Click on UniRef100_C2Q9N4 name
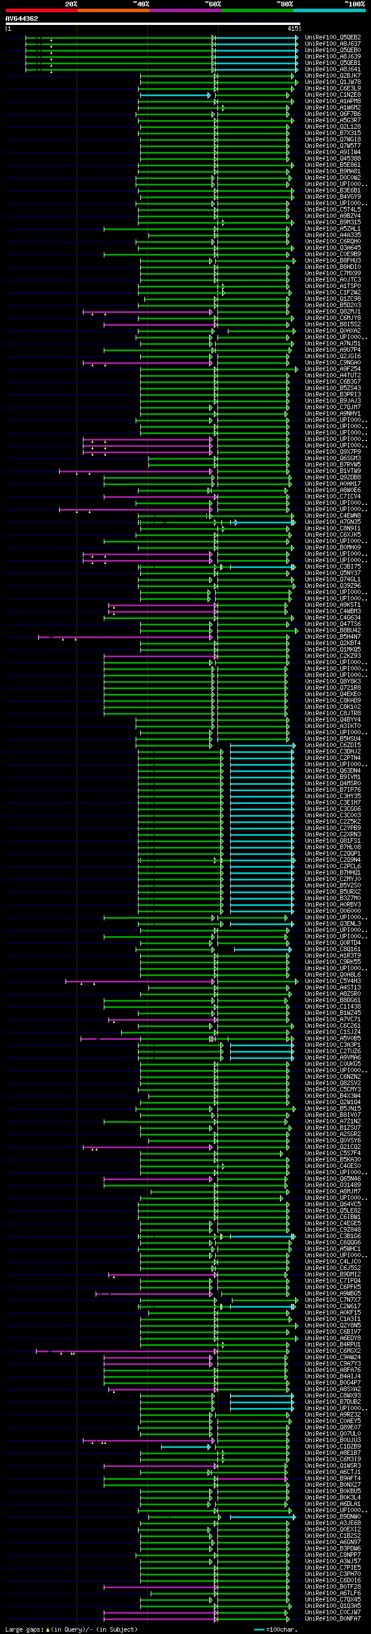This screenshot has height=1634, width=371. tap(333, 860)
